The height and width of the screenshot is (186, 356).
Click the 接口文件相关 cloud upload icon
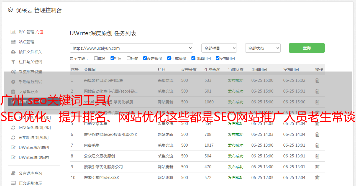coord(13,52)
